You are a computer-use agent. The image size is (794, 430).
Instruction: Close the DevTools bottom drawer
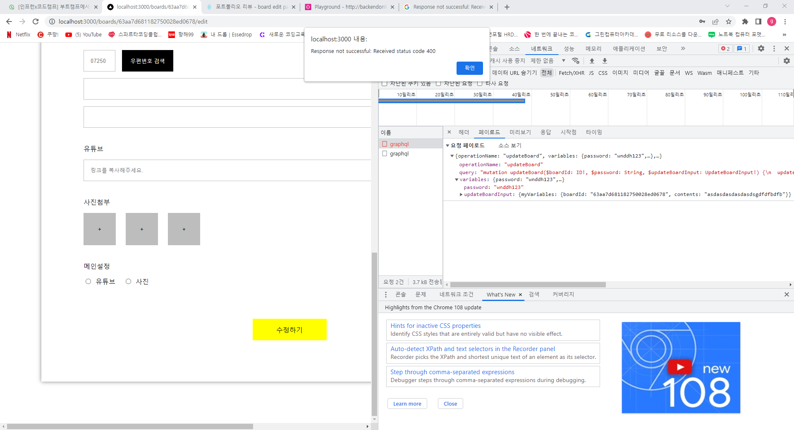(x=787, y=294)
